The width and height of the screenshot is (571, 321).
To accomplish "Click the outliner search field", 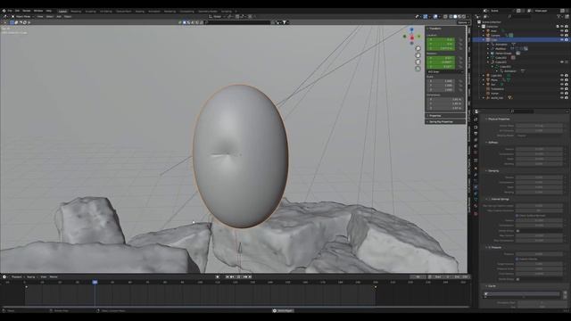I will [x=519, y=16].
